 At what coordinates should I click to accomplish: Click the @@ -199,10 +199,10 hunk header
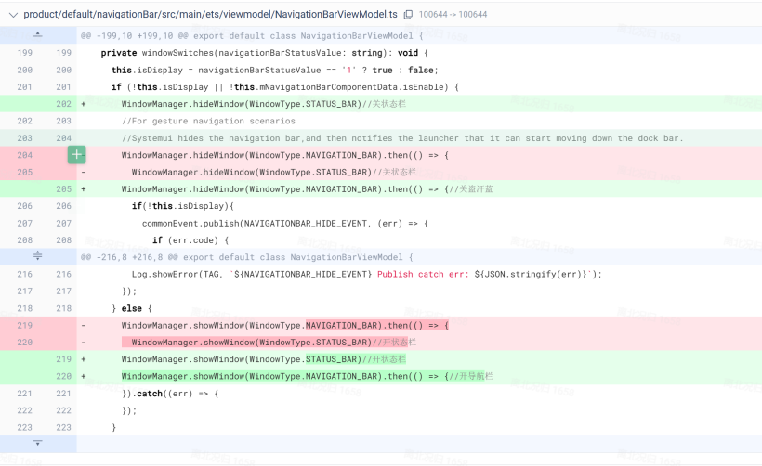pos(251,36)
